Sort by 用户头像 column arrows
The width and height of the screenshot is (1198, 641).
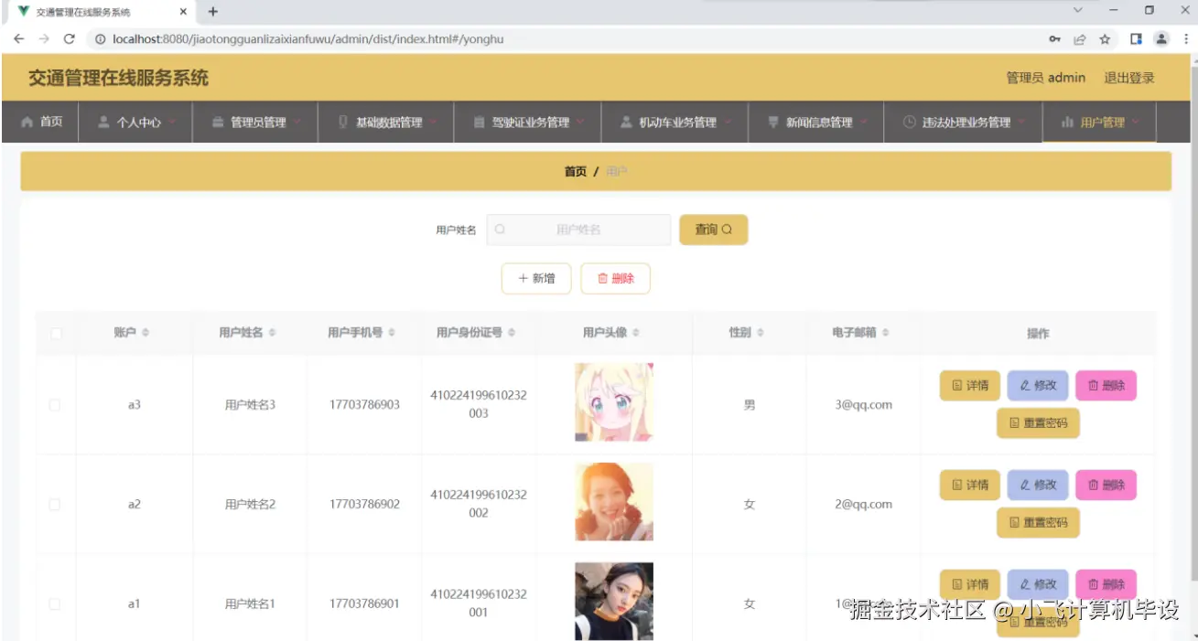click(x=636, y=333)
